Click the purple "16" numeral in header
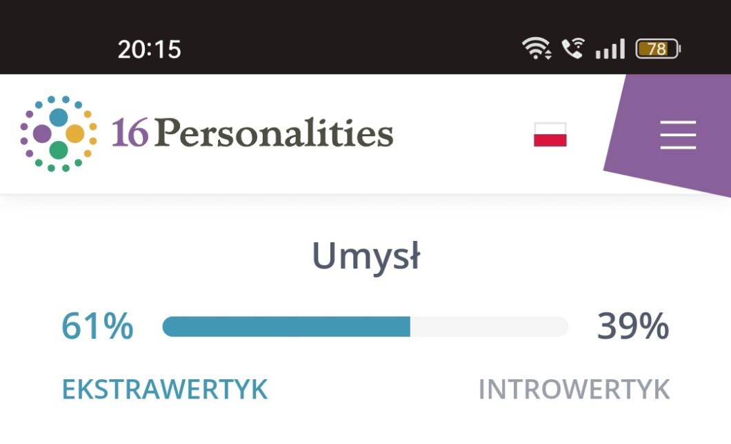The width and height of the screenshot is (731, 444). tap(130, 133)
